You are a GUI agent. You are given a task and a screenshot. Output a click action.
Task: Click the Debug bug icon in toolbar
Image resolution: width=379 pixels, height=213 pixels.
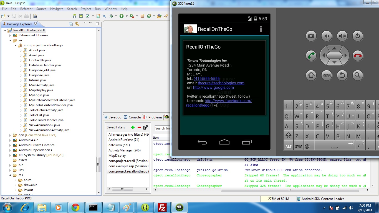(x=111, y=16)
